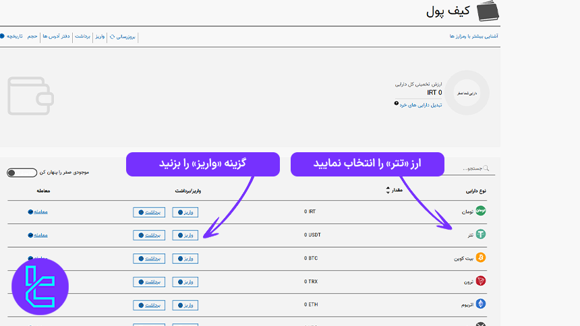Image resolution: width=580 pixels, height=326 pixels.
Task: Click the موجودی صفر را پنهان کن label
Action: (64, 172)
